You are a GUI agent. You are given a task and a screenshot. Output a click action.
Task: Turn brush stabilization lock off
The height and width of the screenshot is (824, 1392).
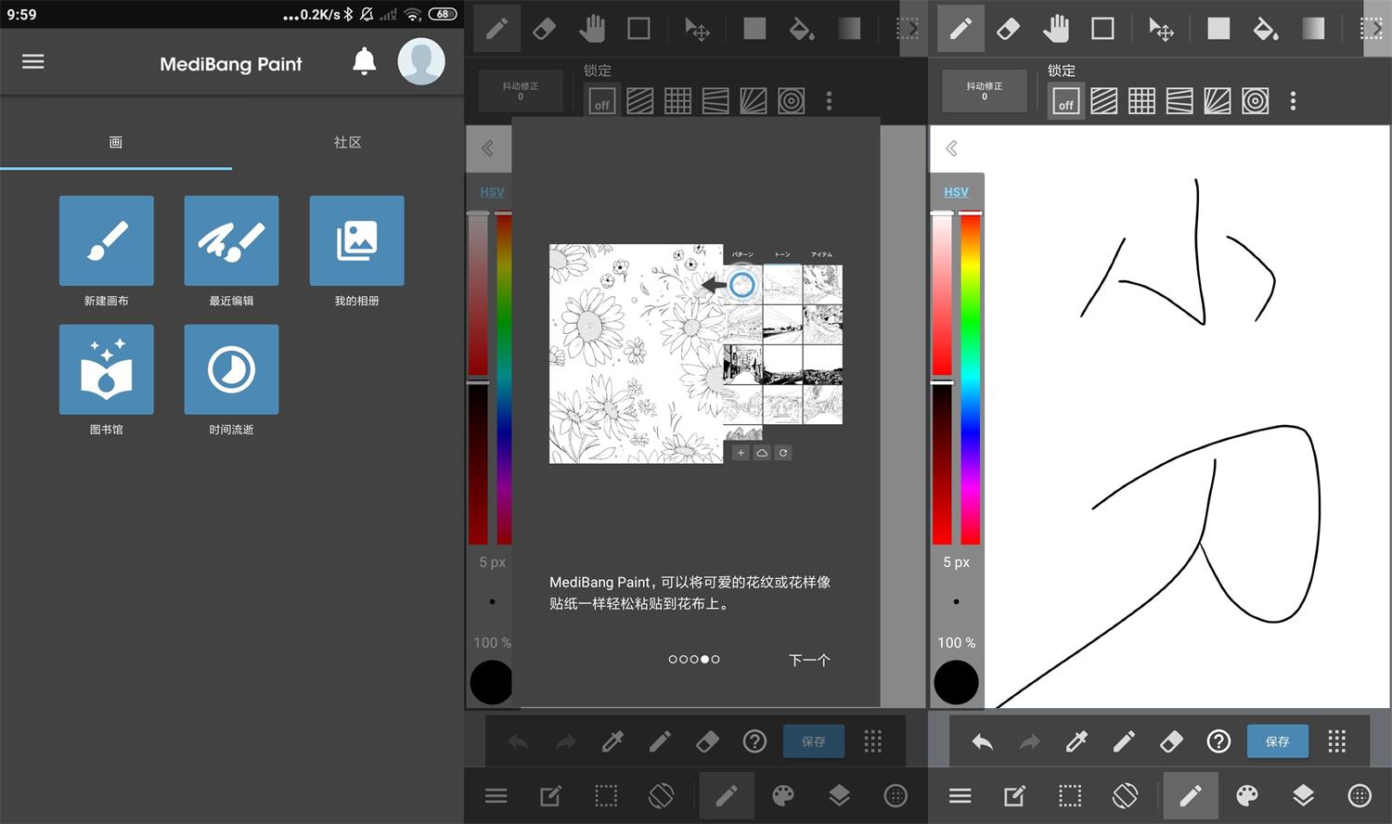click(1065, 102)
